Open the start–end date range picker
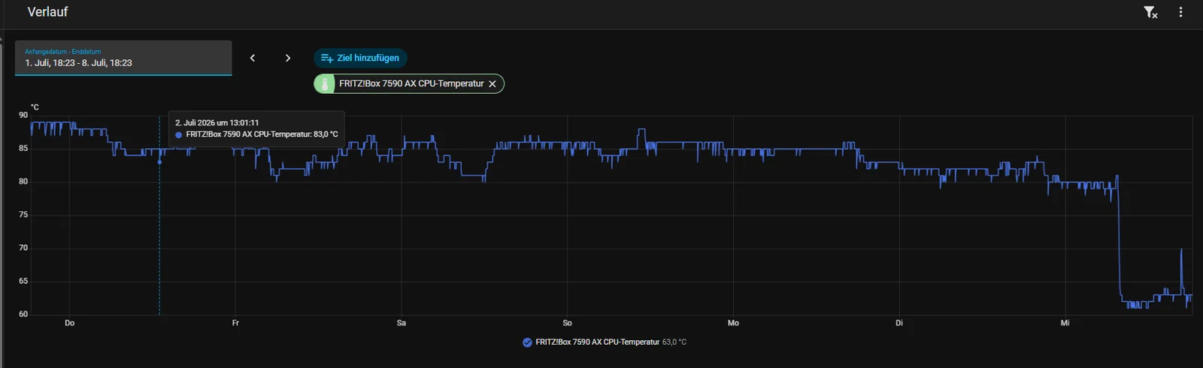 tap(123, 58)
